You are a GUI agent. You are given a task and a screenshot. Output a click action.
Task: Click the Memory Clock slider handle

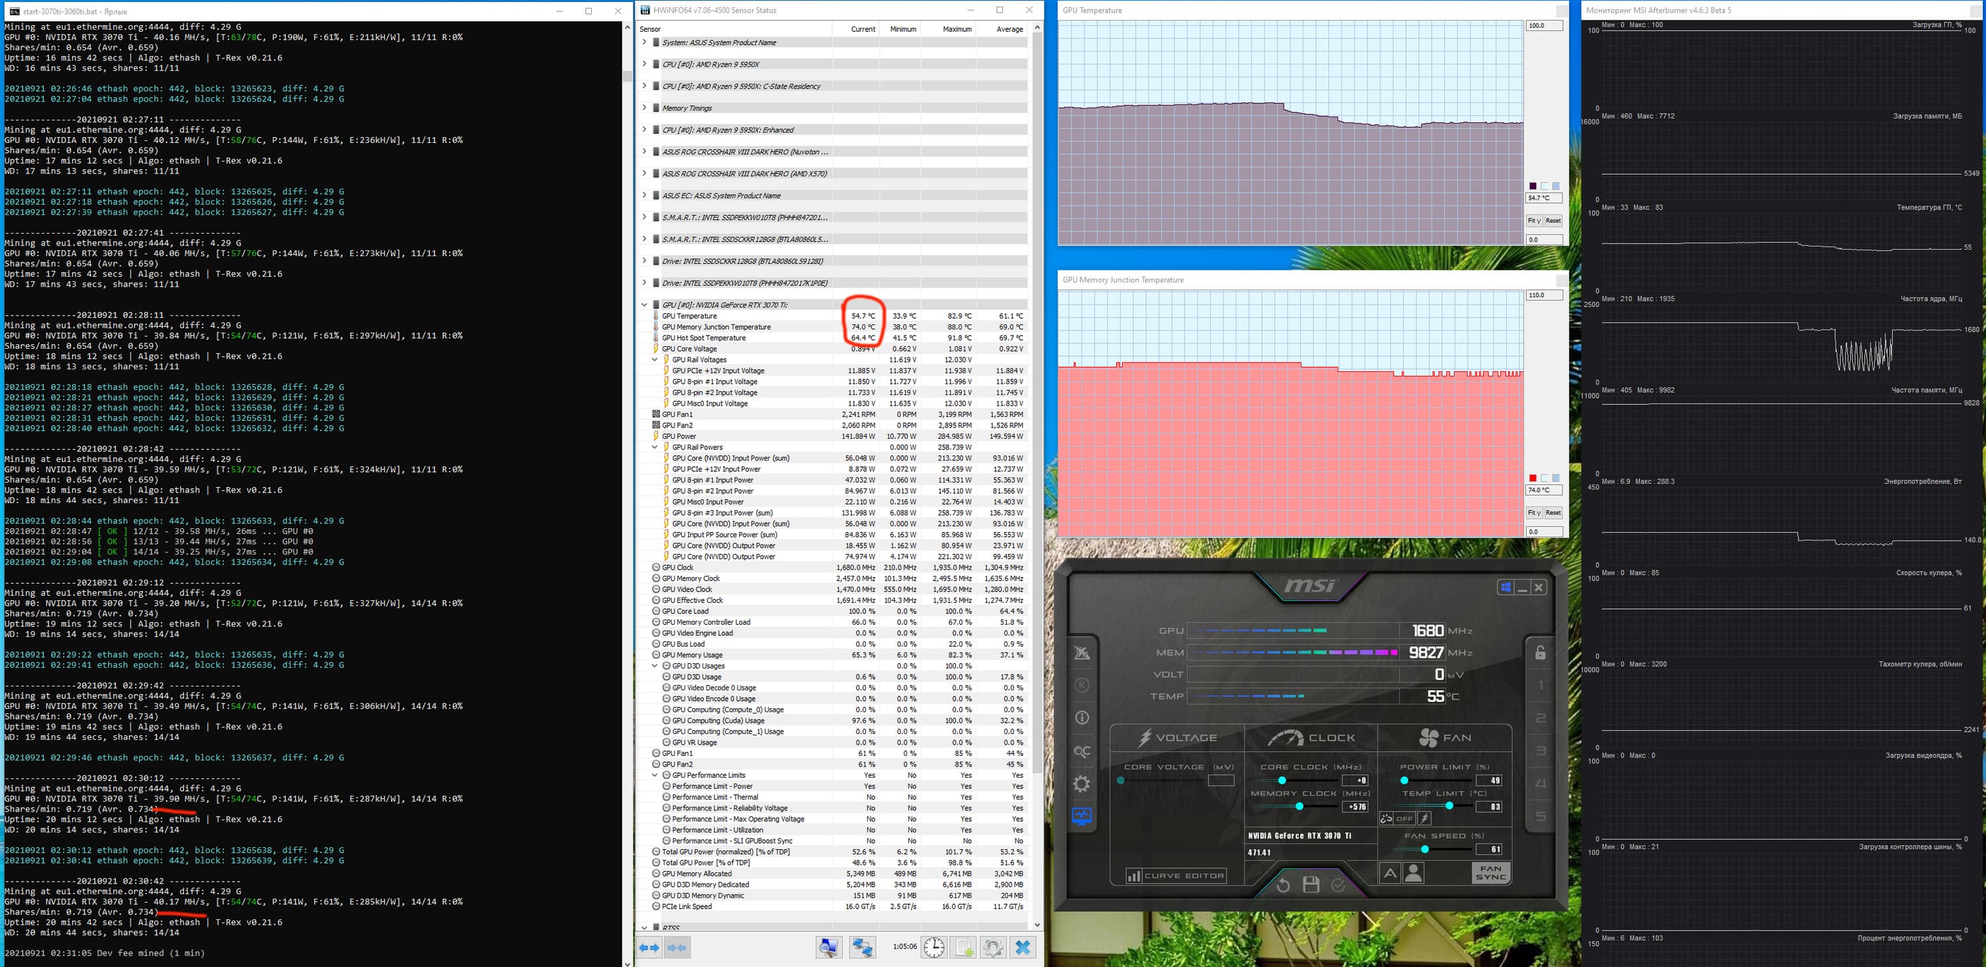coord(1299,806)
